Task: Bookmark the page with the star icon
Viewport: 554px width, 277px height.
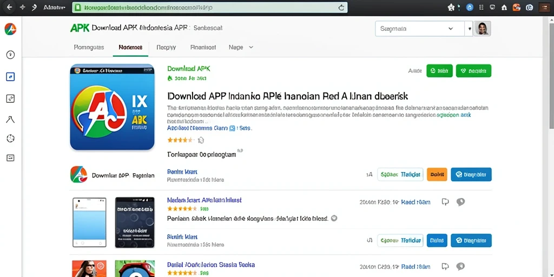Action: pyautogui.click(x=451, y=8)
